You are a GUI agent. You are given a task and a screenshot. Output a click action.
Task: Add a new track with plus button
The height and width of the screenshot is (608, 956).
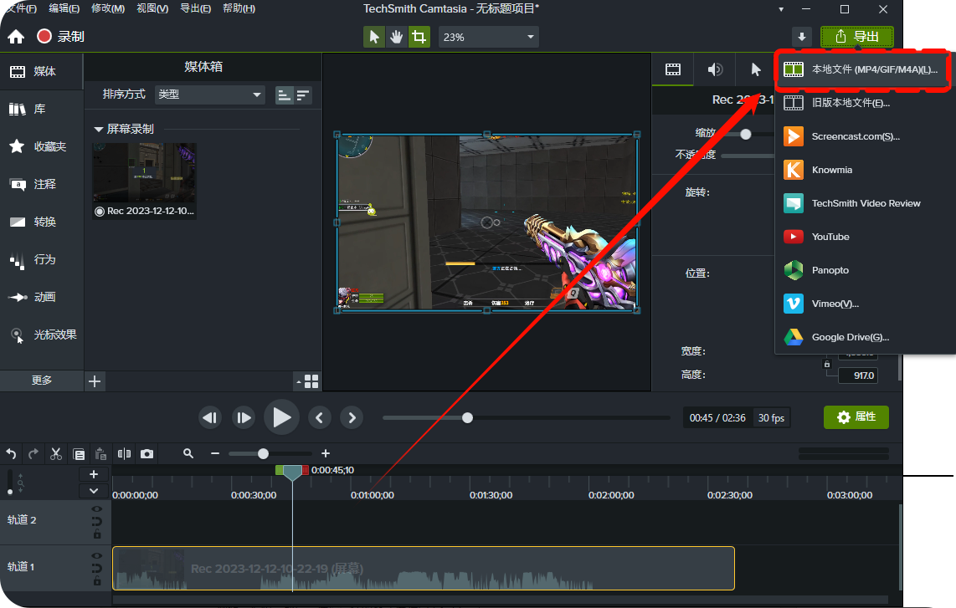pyautogui.click(x=94, y=474)
